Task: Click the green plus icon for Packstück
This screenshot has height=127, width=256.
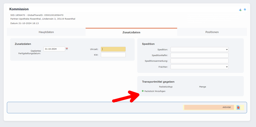Action: (143, 91)
